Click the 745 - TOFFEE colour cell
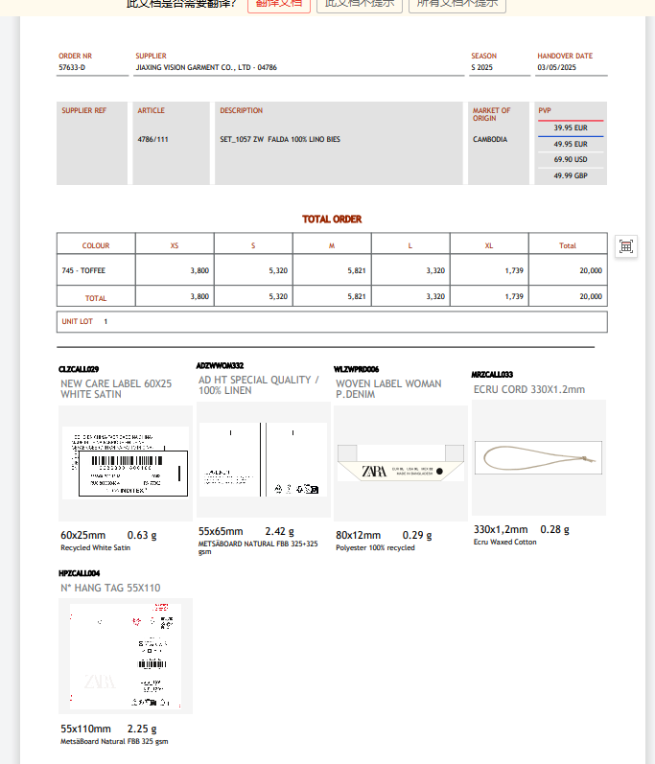 84,271
